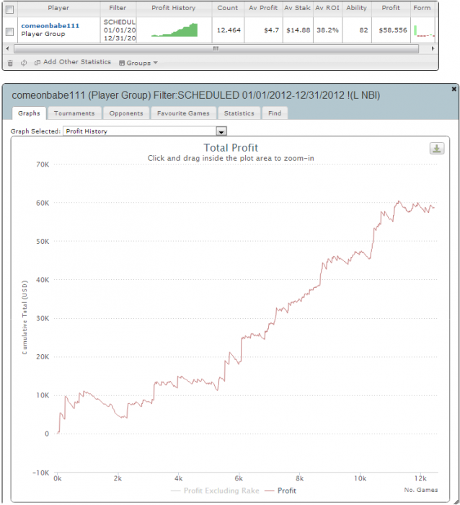
Task: Click the trash delete icon
Action: 10,63
